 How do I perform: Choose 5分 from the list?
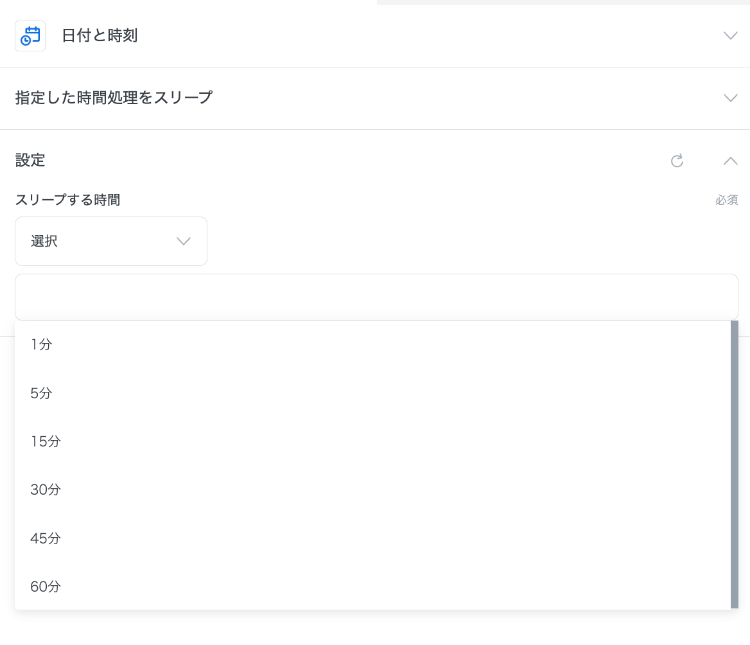41,393
